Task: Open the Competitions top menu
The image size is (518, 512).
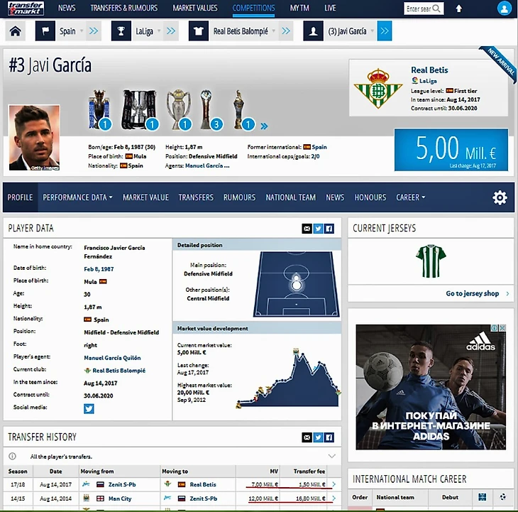Action: (253, 8)
